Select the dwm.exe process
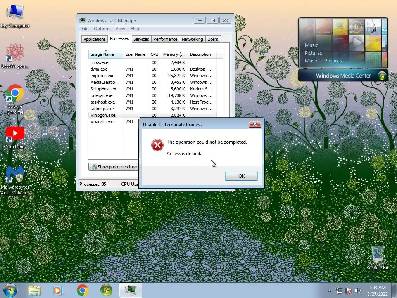This screenshot has height=298, width=397. coord(152,69)
